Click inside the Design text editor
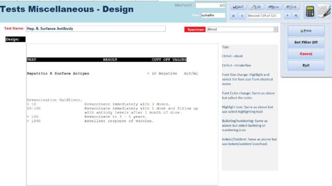The image size is (332, 186). pos(122,115)
